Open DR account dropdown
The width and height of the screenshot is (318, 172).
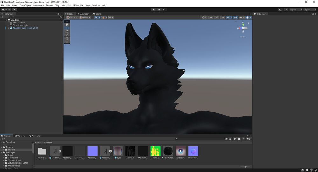[6, 10]
